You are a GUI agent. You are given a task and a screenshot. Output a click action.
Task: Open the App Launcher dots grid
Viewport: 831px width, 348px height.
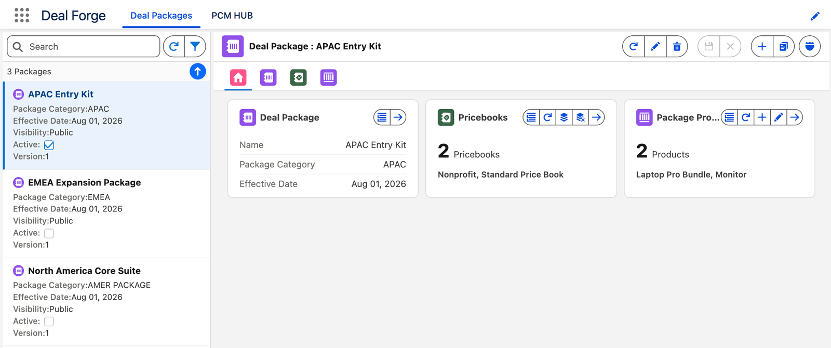coord(22,15)
